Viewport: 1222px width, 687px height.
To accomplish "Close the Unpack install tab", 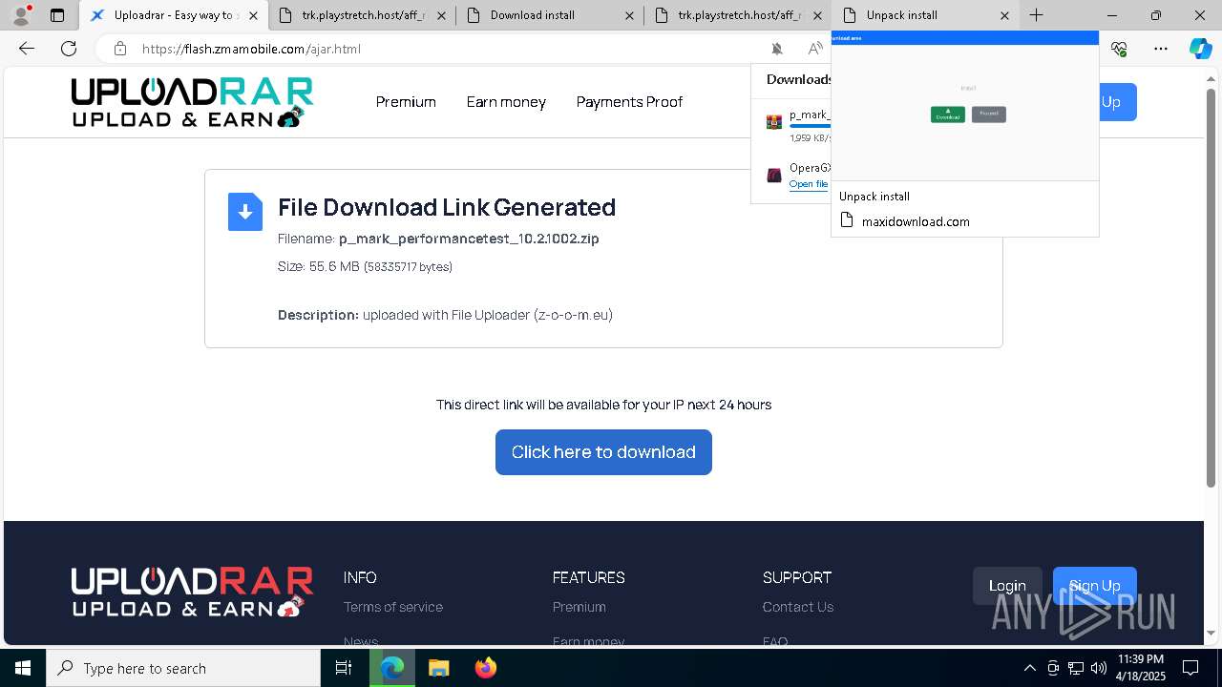I will [1004, 15].
